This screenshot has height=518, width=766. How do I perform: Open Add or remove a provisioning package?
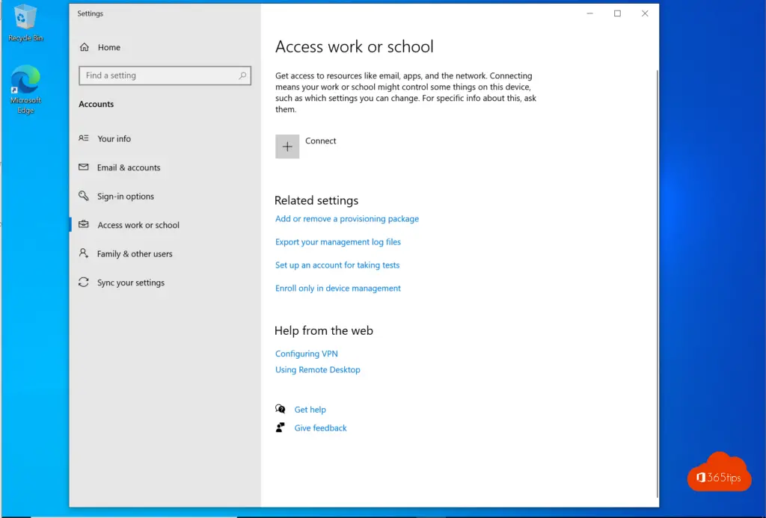pyautogui.click(x=347, y=219)
